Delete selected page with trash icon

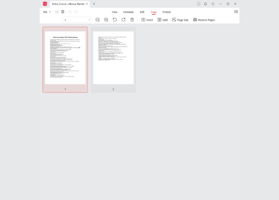click(132, 20)
